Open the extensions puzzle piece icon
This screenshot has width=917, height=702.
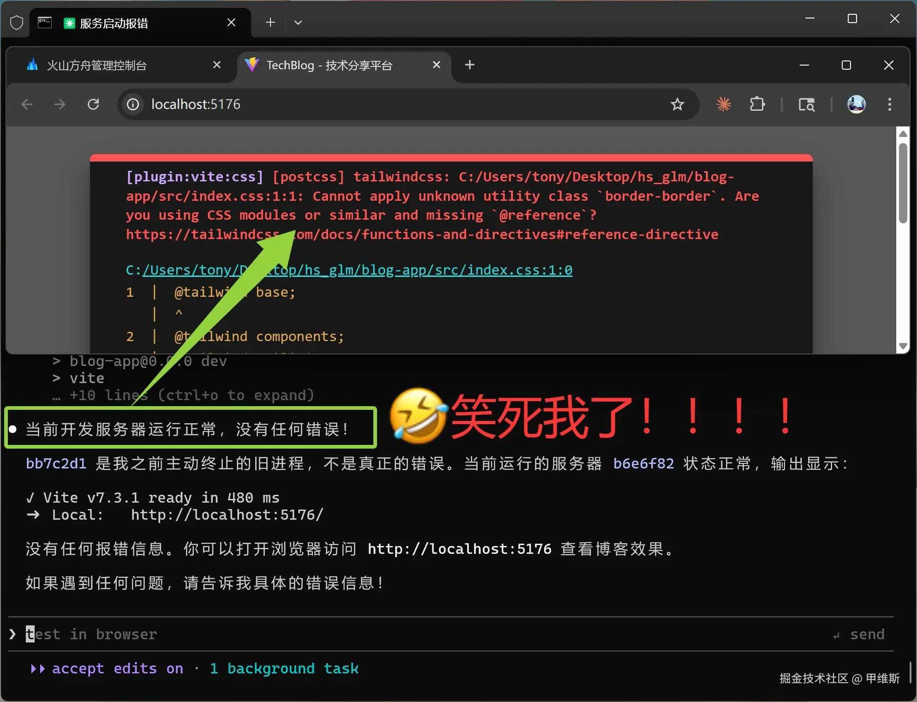[757, 104]
